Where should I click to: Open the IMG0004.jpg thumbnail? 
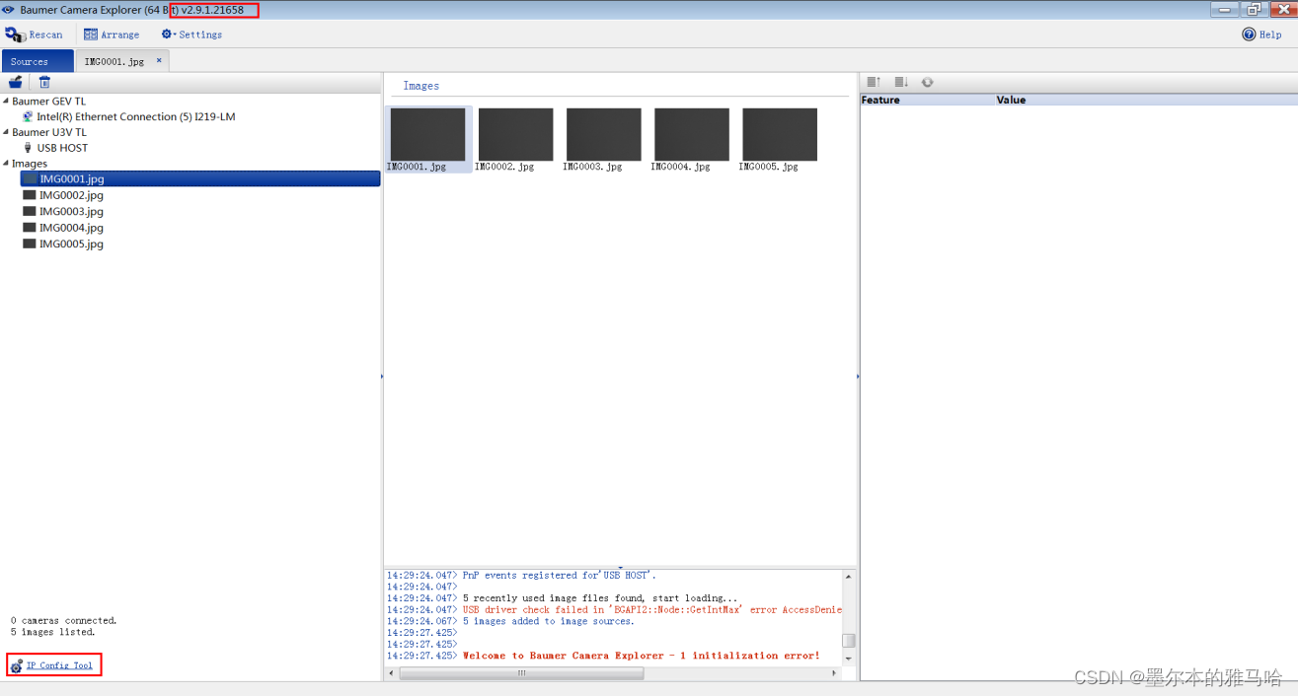pos(691,135)
